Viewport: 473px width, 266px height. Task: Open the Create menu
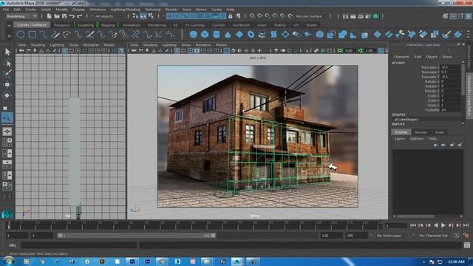point(30,10)
